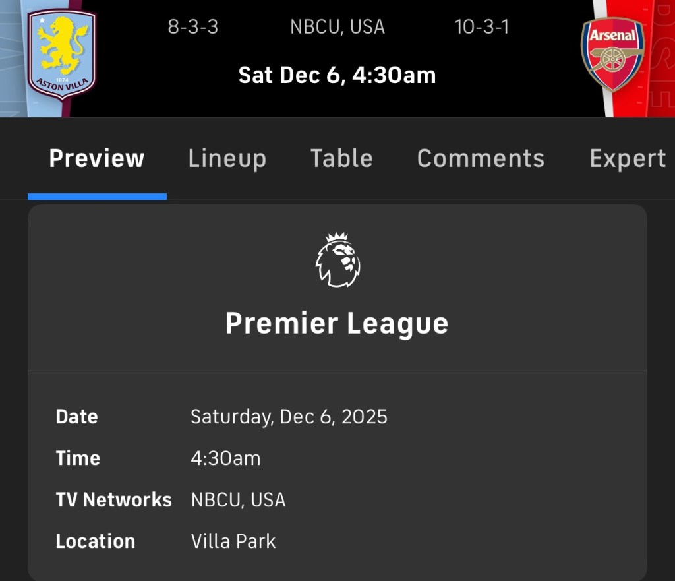Tap Aston Villa's 8-3-3 record
This screenshot has height=581, width=675.
point(193,28)
